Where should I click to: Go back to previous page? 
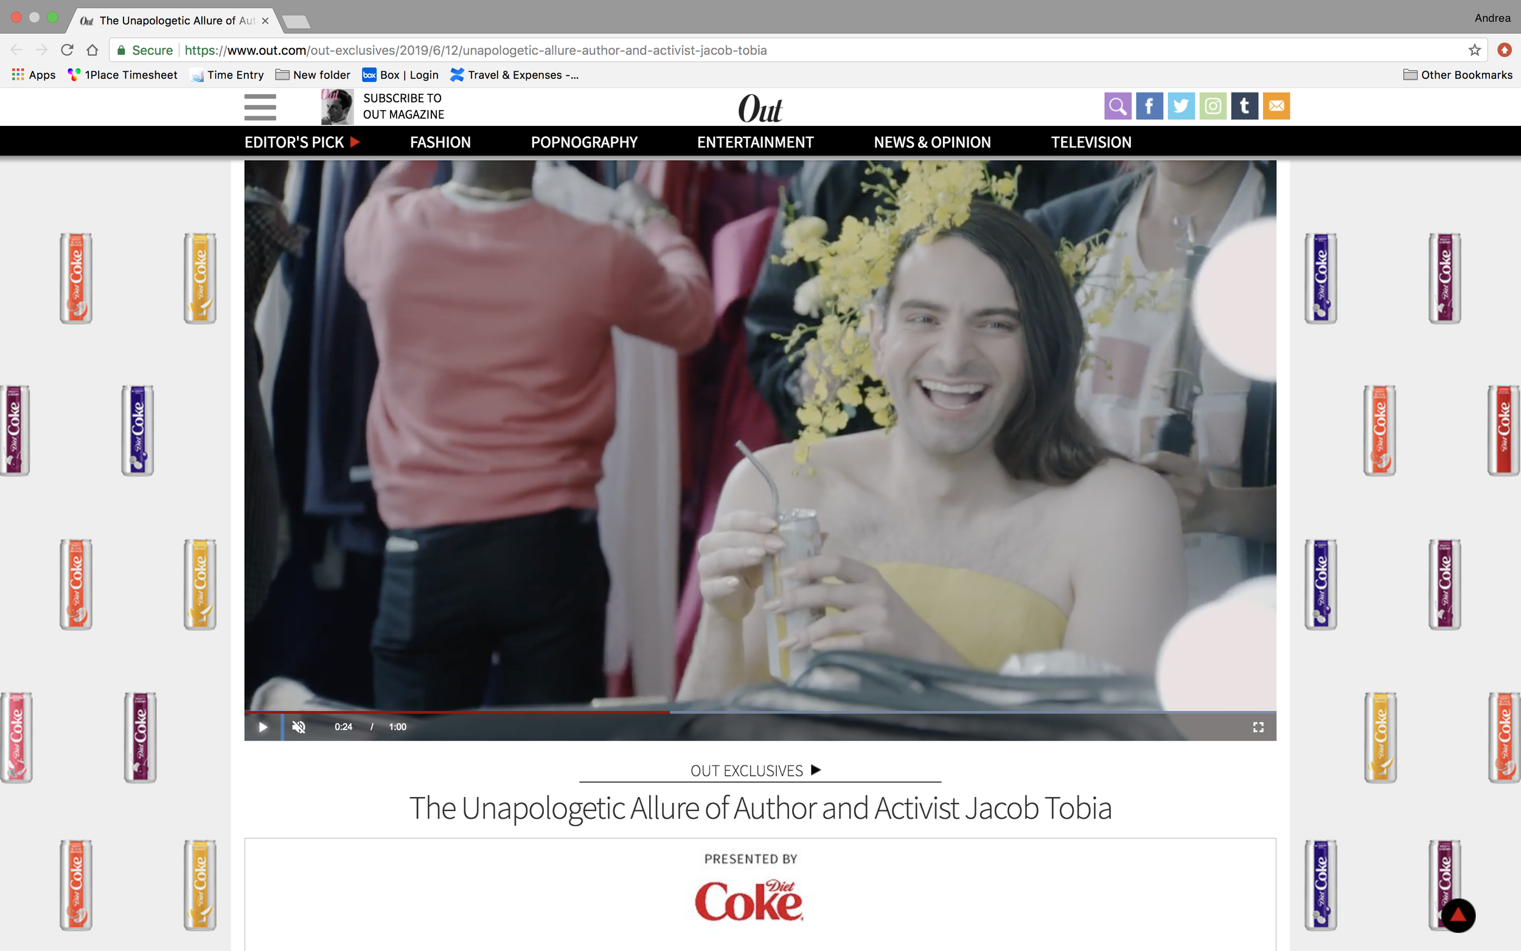pyautogui.click(x=16, y=50)
